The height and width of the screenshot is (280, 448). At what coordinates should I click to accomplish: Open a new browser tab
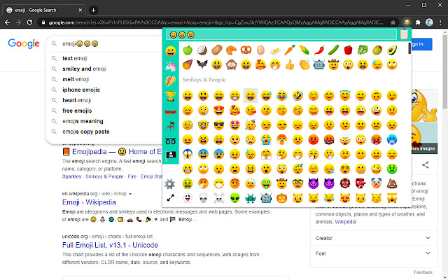click(93, 10)
